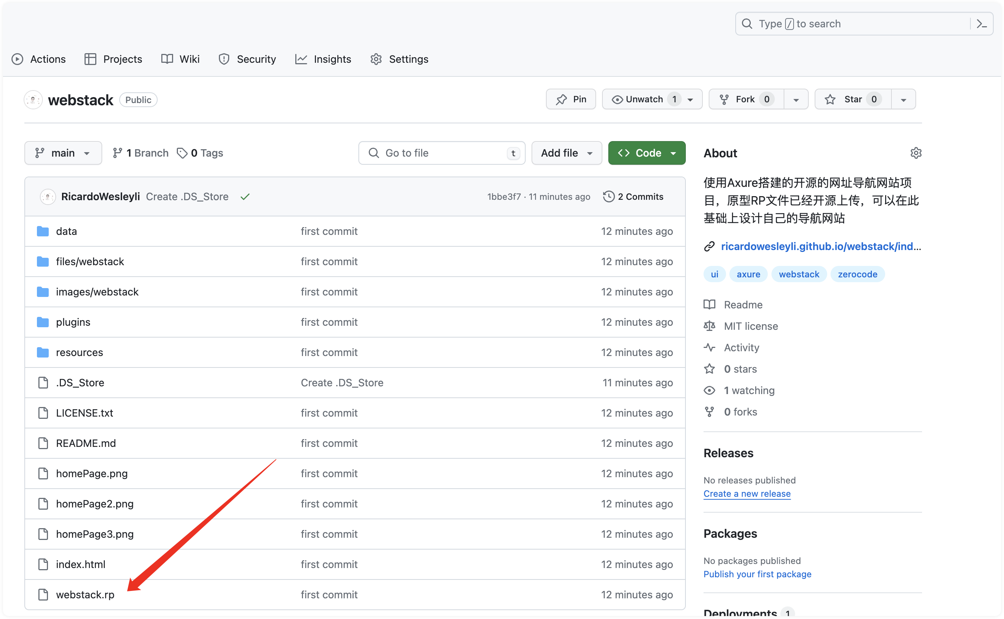The height and width of the screenshot is (619, 1004).
Task: Click the index.html file icon
Action: (43, 565)
